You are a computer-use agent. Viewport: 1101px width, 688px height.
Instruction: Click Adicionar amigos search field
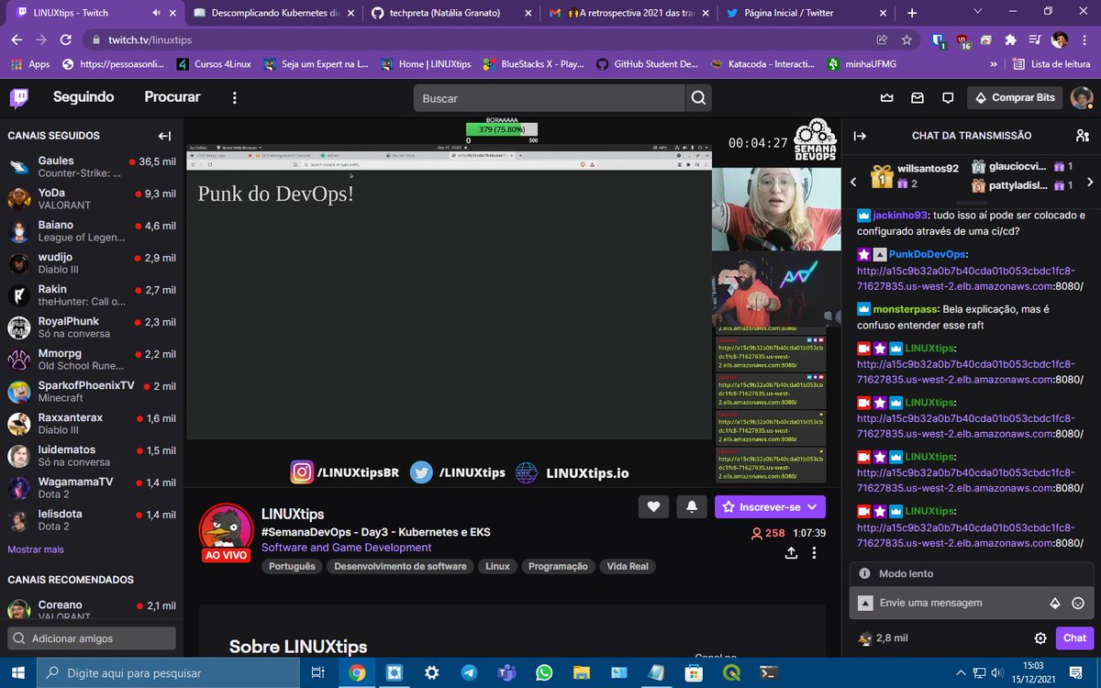coord(92,638)
